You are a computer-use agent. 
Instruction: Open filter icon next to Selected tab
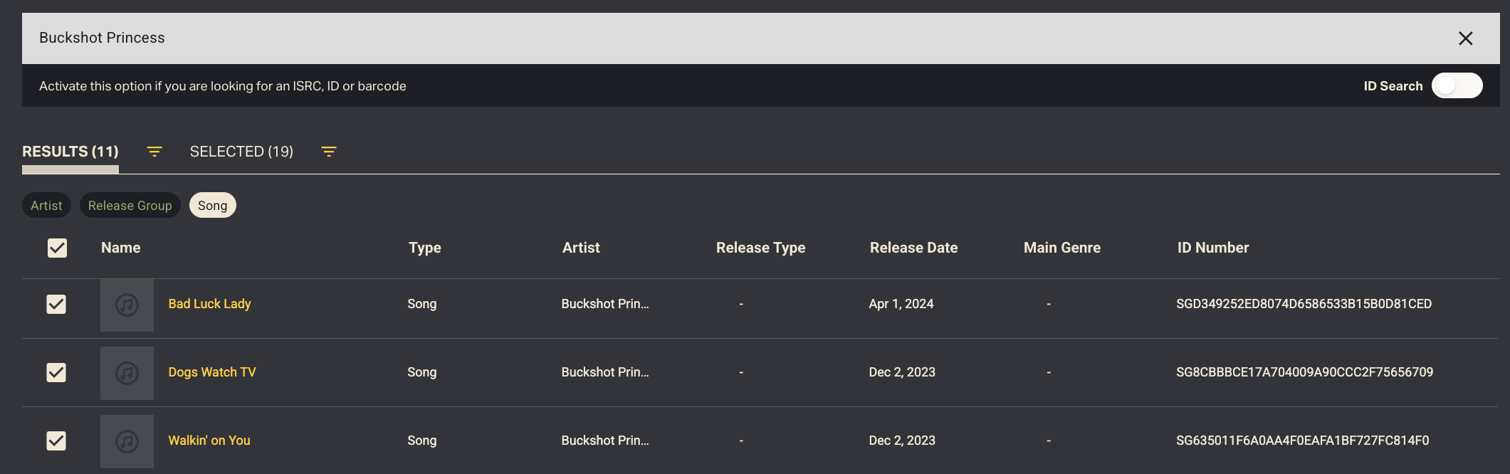point(328,152)
